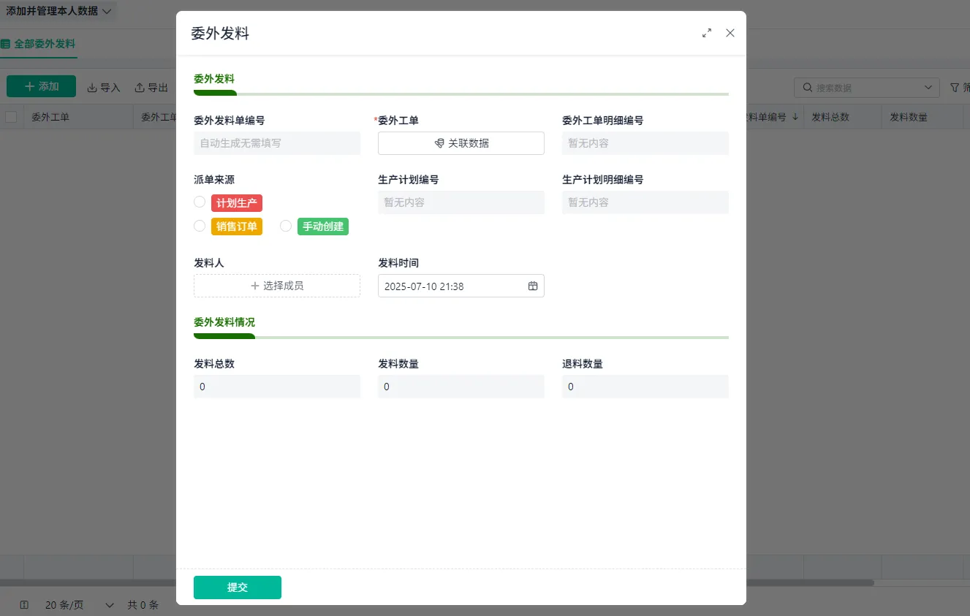The width and height of the screenshot is (970, 616).
Task: Click the filter funnel icon
Action: tap(955, 88)
